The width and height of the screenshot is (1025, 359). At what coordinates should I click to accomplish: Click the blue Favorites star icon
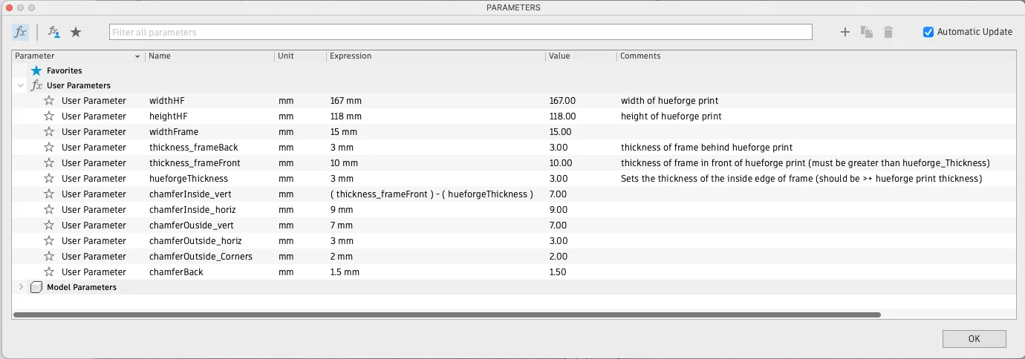(36, 70)
